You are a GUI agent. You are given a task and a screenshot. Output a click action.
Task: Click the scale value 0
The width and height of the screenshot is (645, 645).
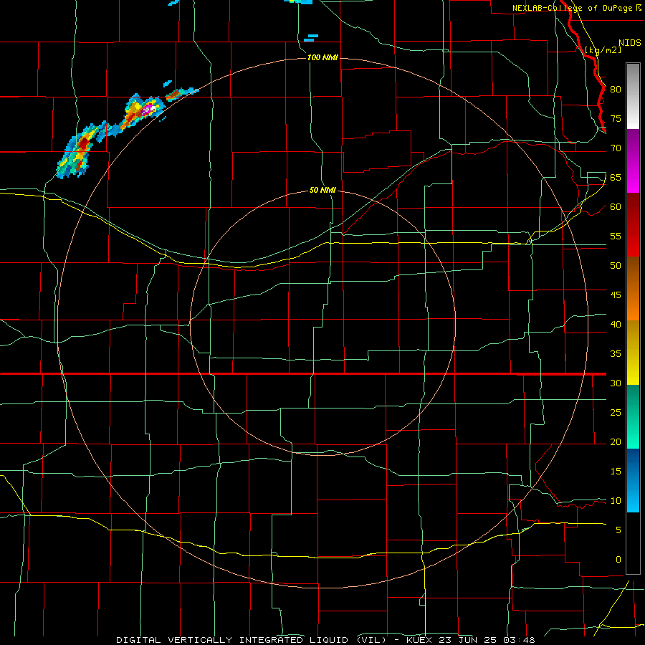(618, 560)
